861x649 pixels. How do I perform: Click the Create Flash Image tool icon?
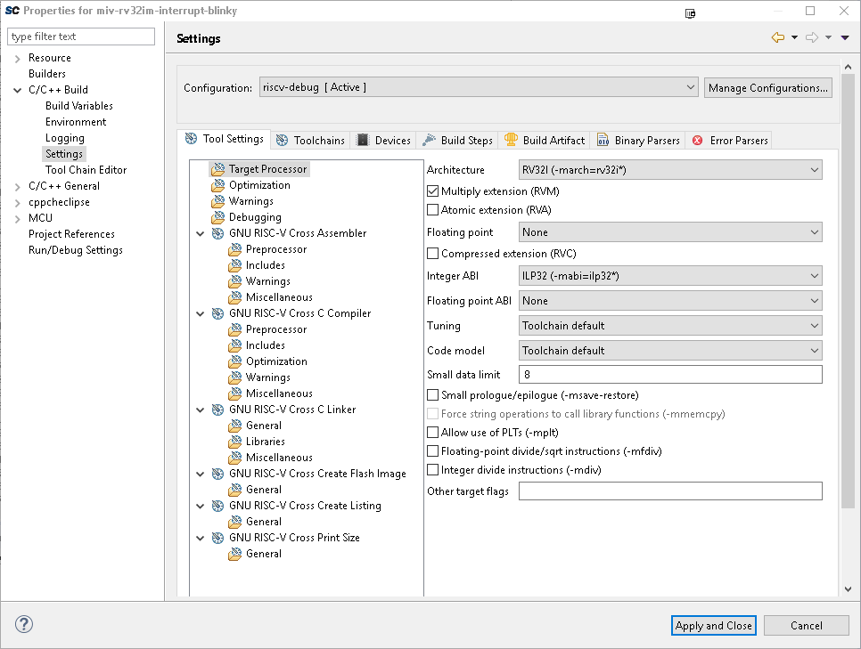pos(218,474)
